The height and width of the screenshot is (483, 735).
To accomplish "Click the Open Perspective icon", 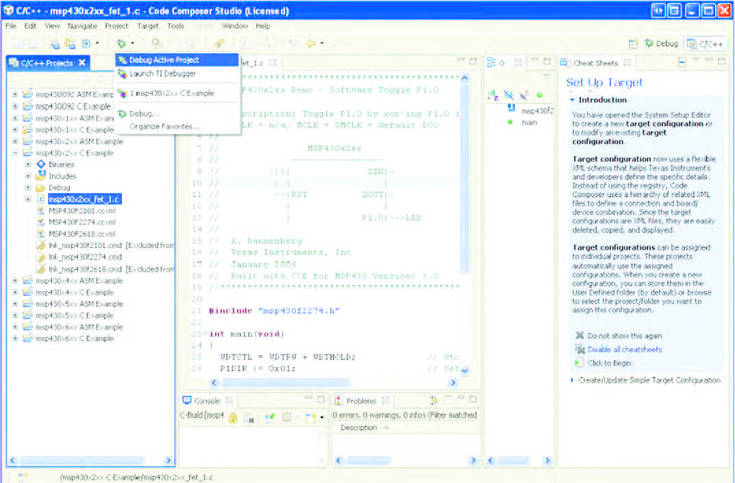I will (x=634, y=44).
